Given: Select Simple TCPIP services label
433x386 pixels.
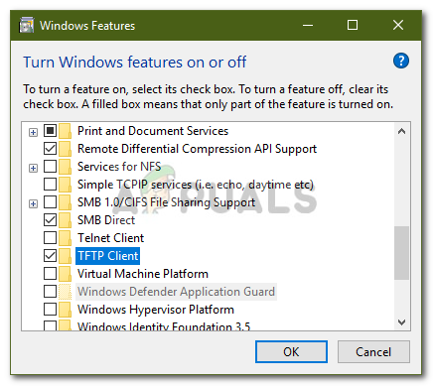Looking at the screenshot, I should pyautogui.click(x=196, y=185).
